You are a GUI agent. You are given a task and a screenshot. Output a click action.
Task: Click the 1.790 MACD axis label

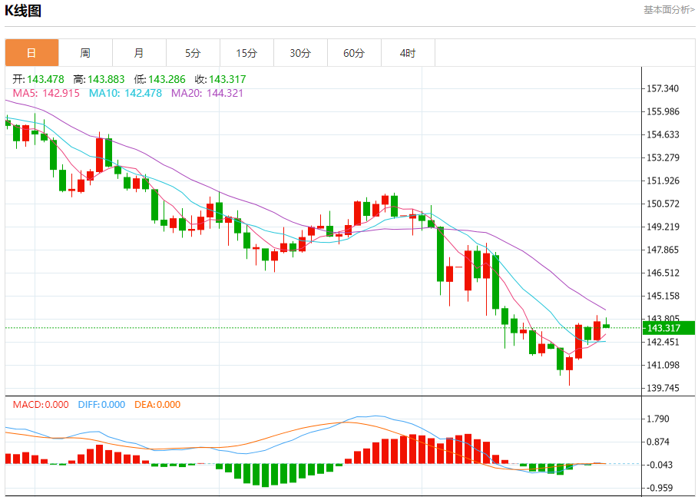[658, 419]
